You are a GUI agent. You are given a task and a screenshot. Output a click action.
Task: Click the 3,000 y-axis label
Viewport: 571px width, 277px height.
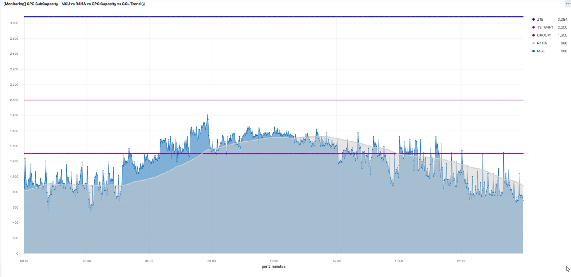pyautogui.click(x=14, y=23)
